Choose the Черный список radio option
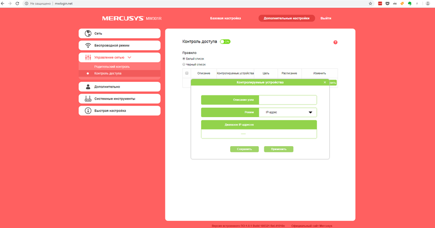The width and height of the screenshot is (435, 228). (x=184, y=64)
